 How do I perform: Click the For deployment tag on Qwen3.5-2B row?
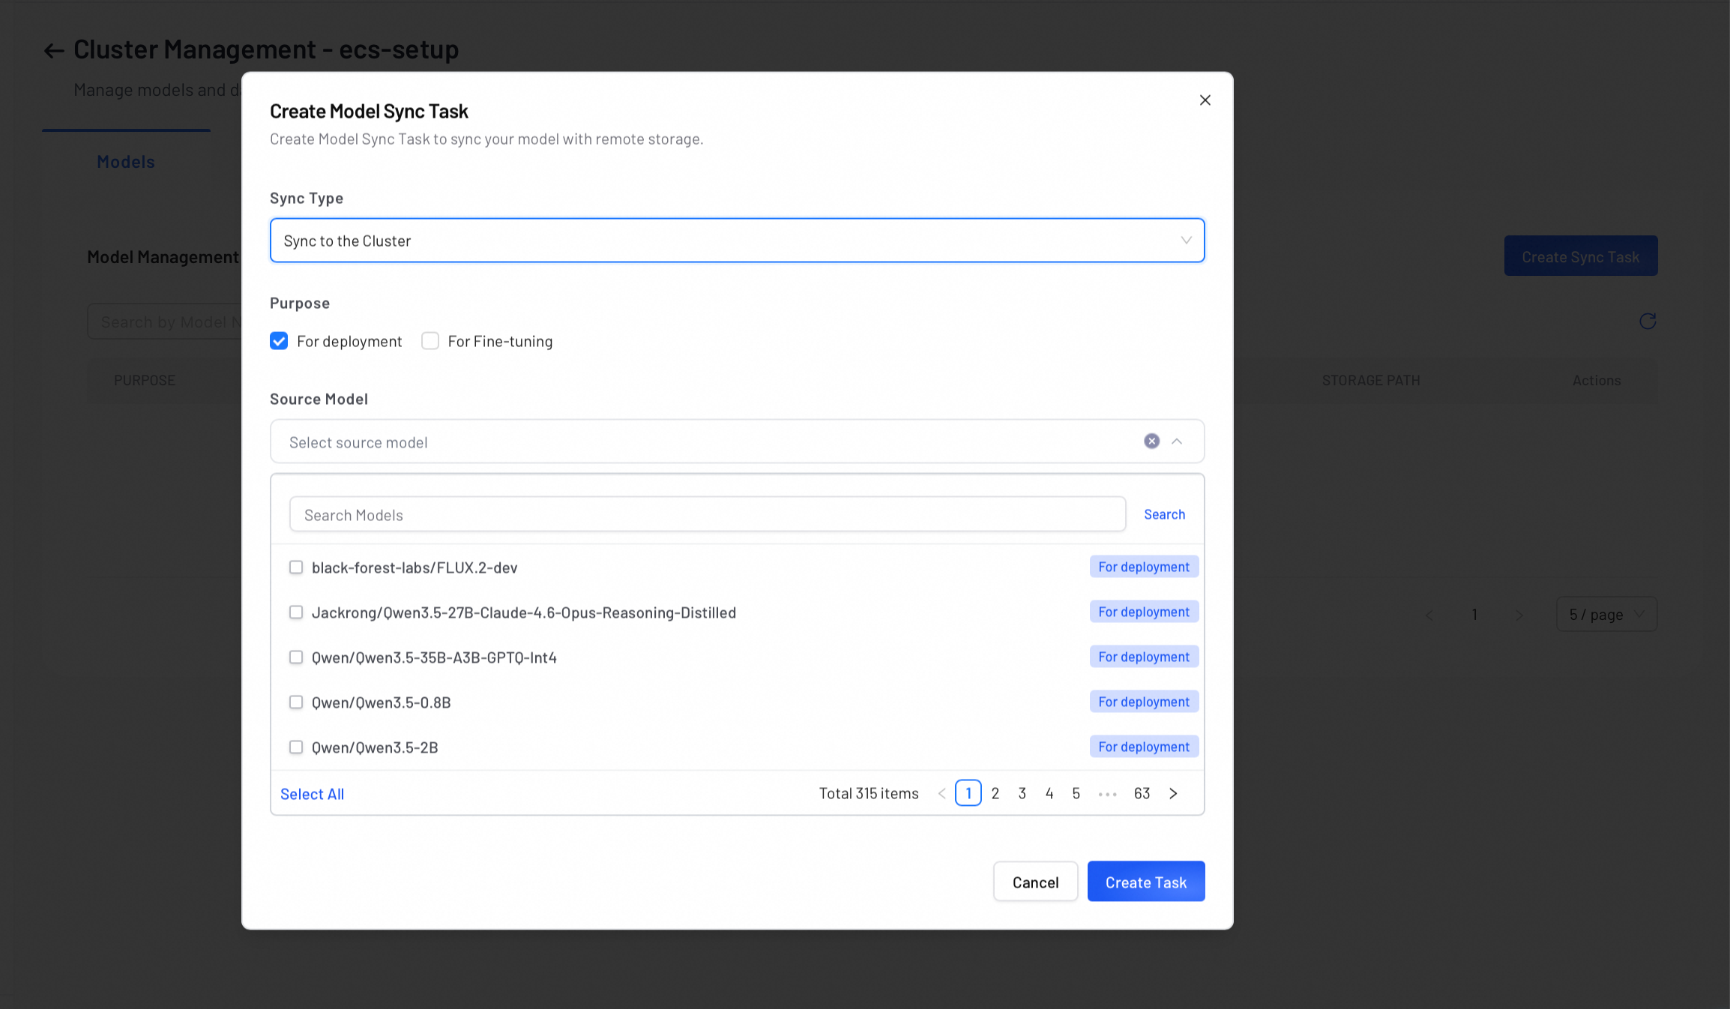tap(1144, 747)
